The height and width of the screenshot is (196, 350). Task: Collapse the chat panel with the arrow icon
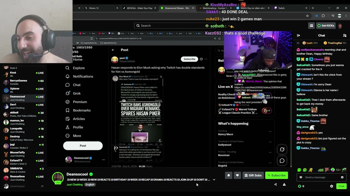click(x=298, y=35)
